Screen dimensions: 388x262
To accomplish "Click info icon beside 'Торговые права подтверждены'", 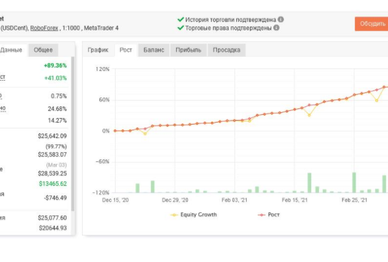I will [x=276, y=28].
